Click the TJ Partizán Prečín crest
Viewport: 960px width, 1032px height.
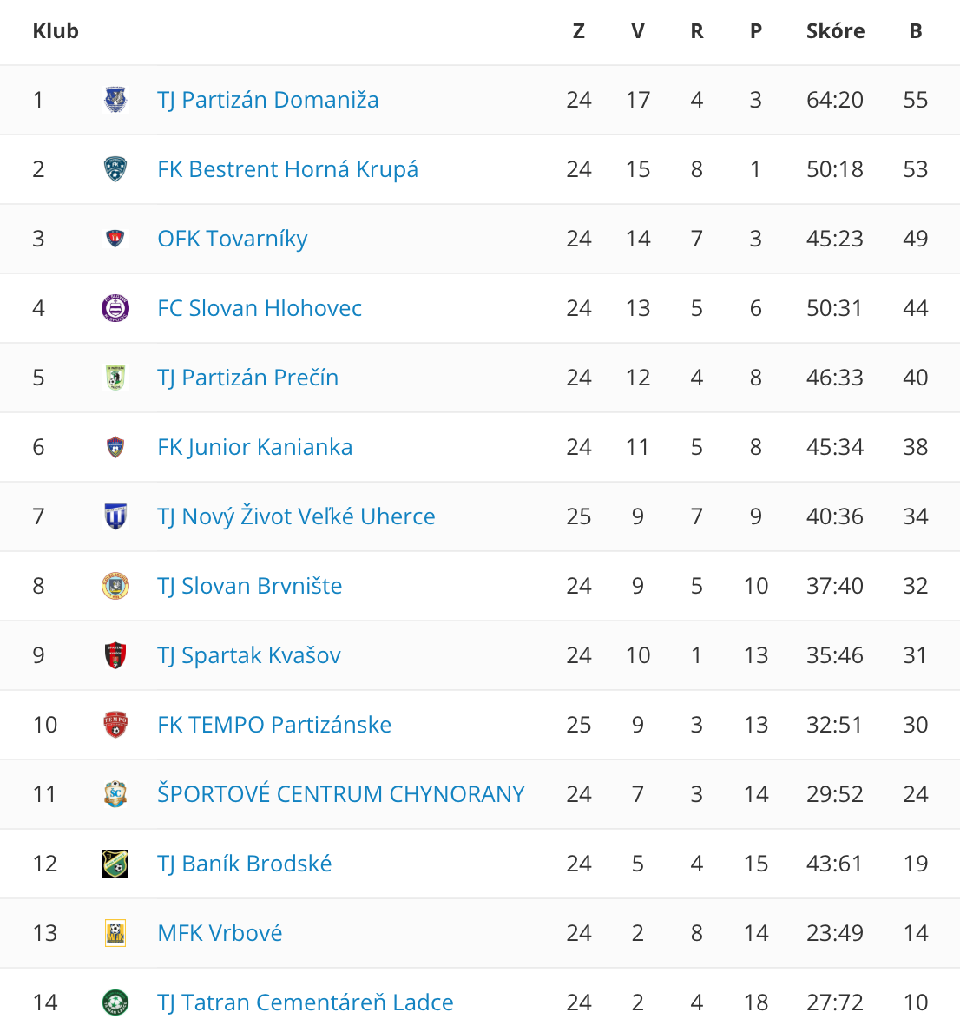pyautogui.click(x=115, y=378)
